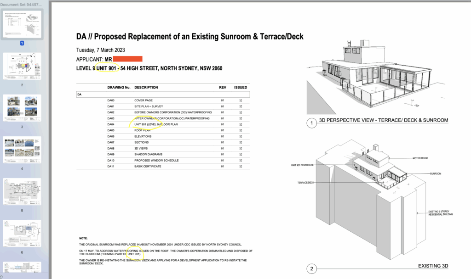Click the REV value '01' in the DA08 row
The image size is (471, 279).
pos(223,148)
